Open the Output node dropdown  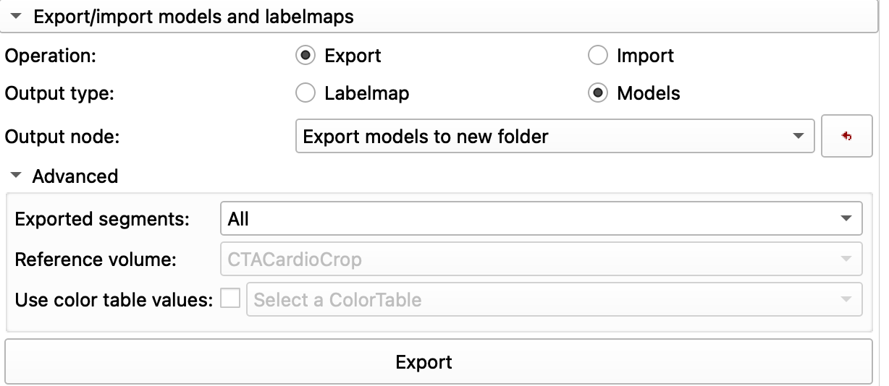click(555, 136)
